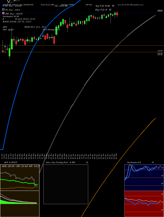
Task: Click the blue 20 Day legend swatch
Action: click(3, 6)
